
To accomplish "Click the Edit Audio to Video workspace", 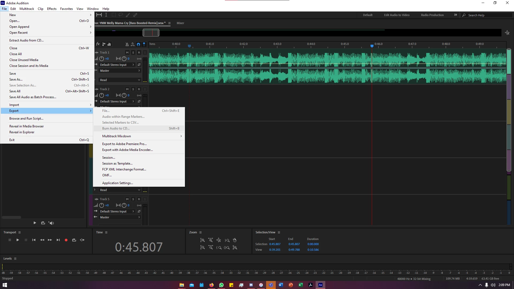I will coord(396,15).
